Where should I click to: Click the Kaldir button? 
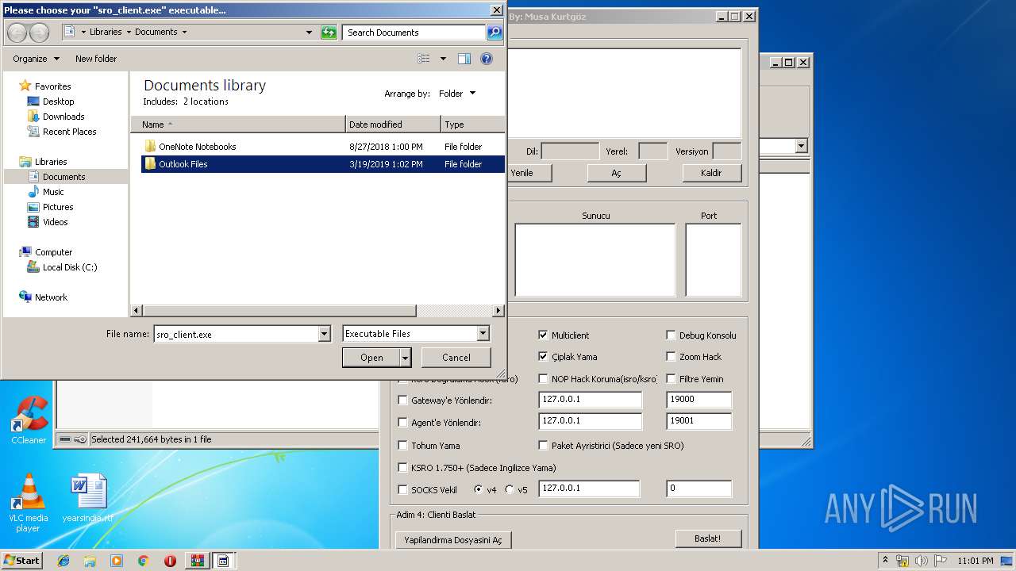[712, 173]
